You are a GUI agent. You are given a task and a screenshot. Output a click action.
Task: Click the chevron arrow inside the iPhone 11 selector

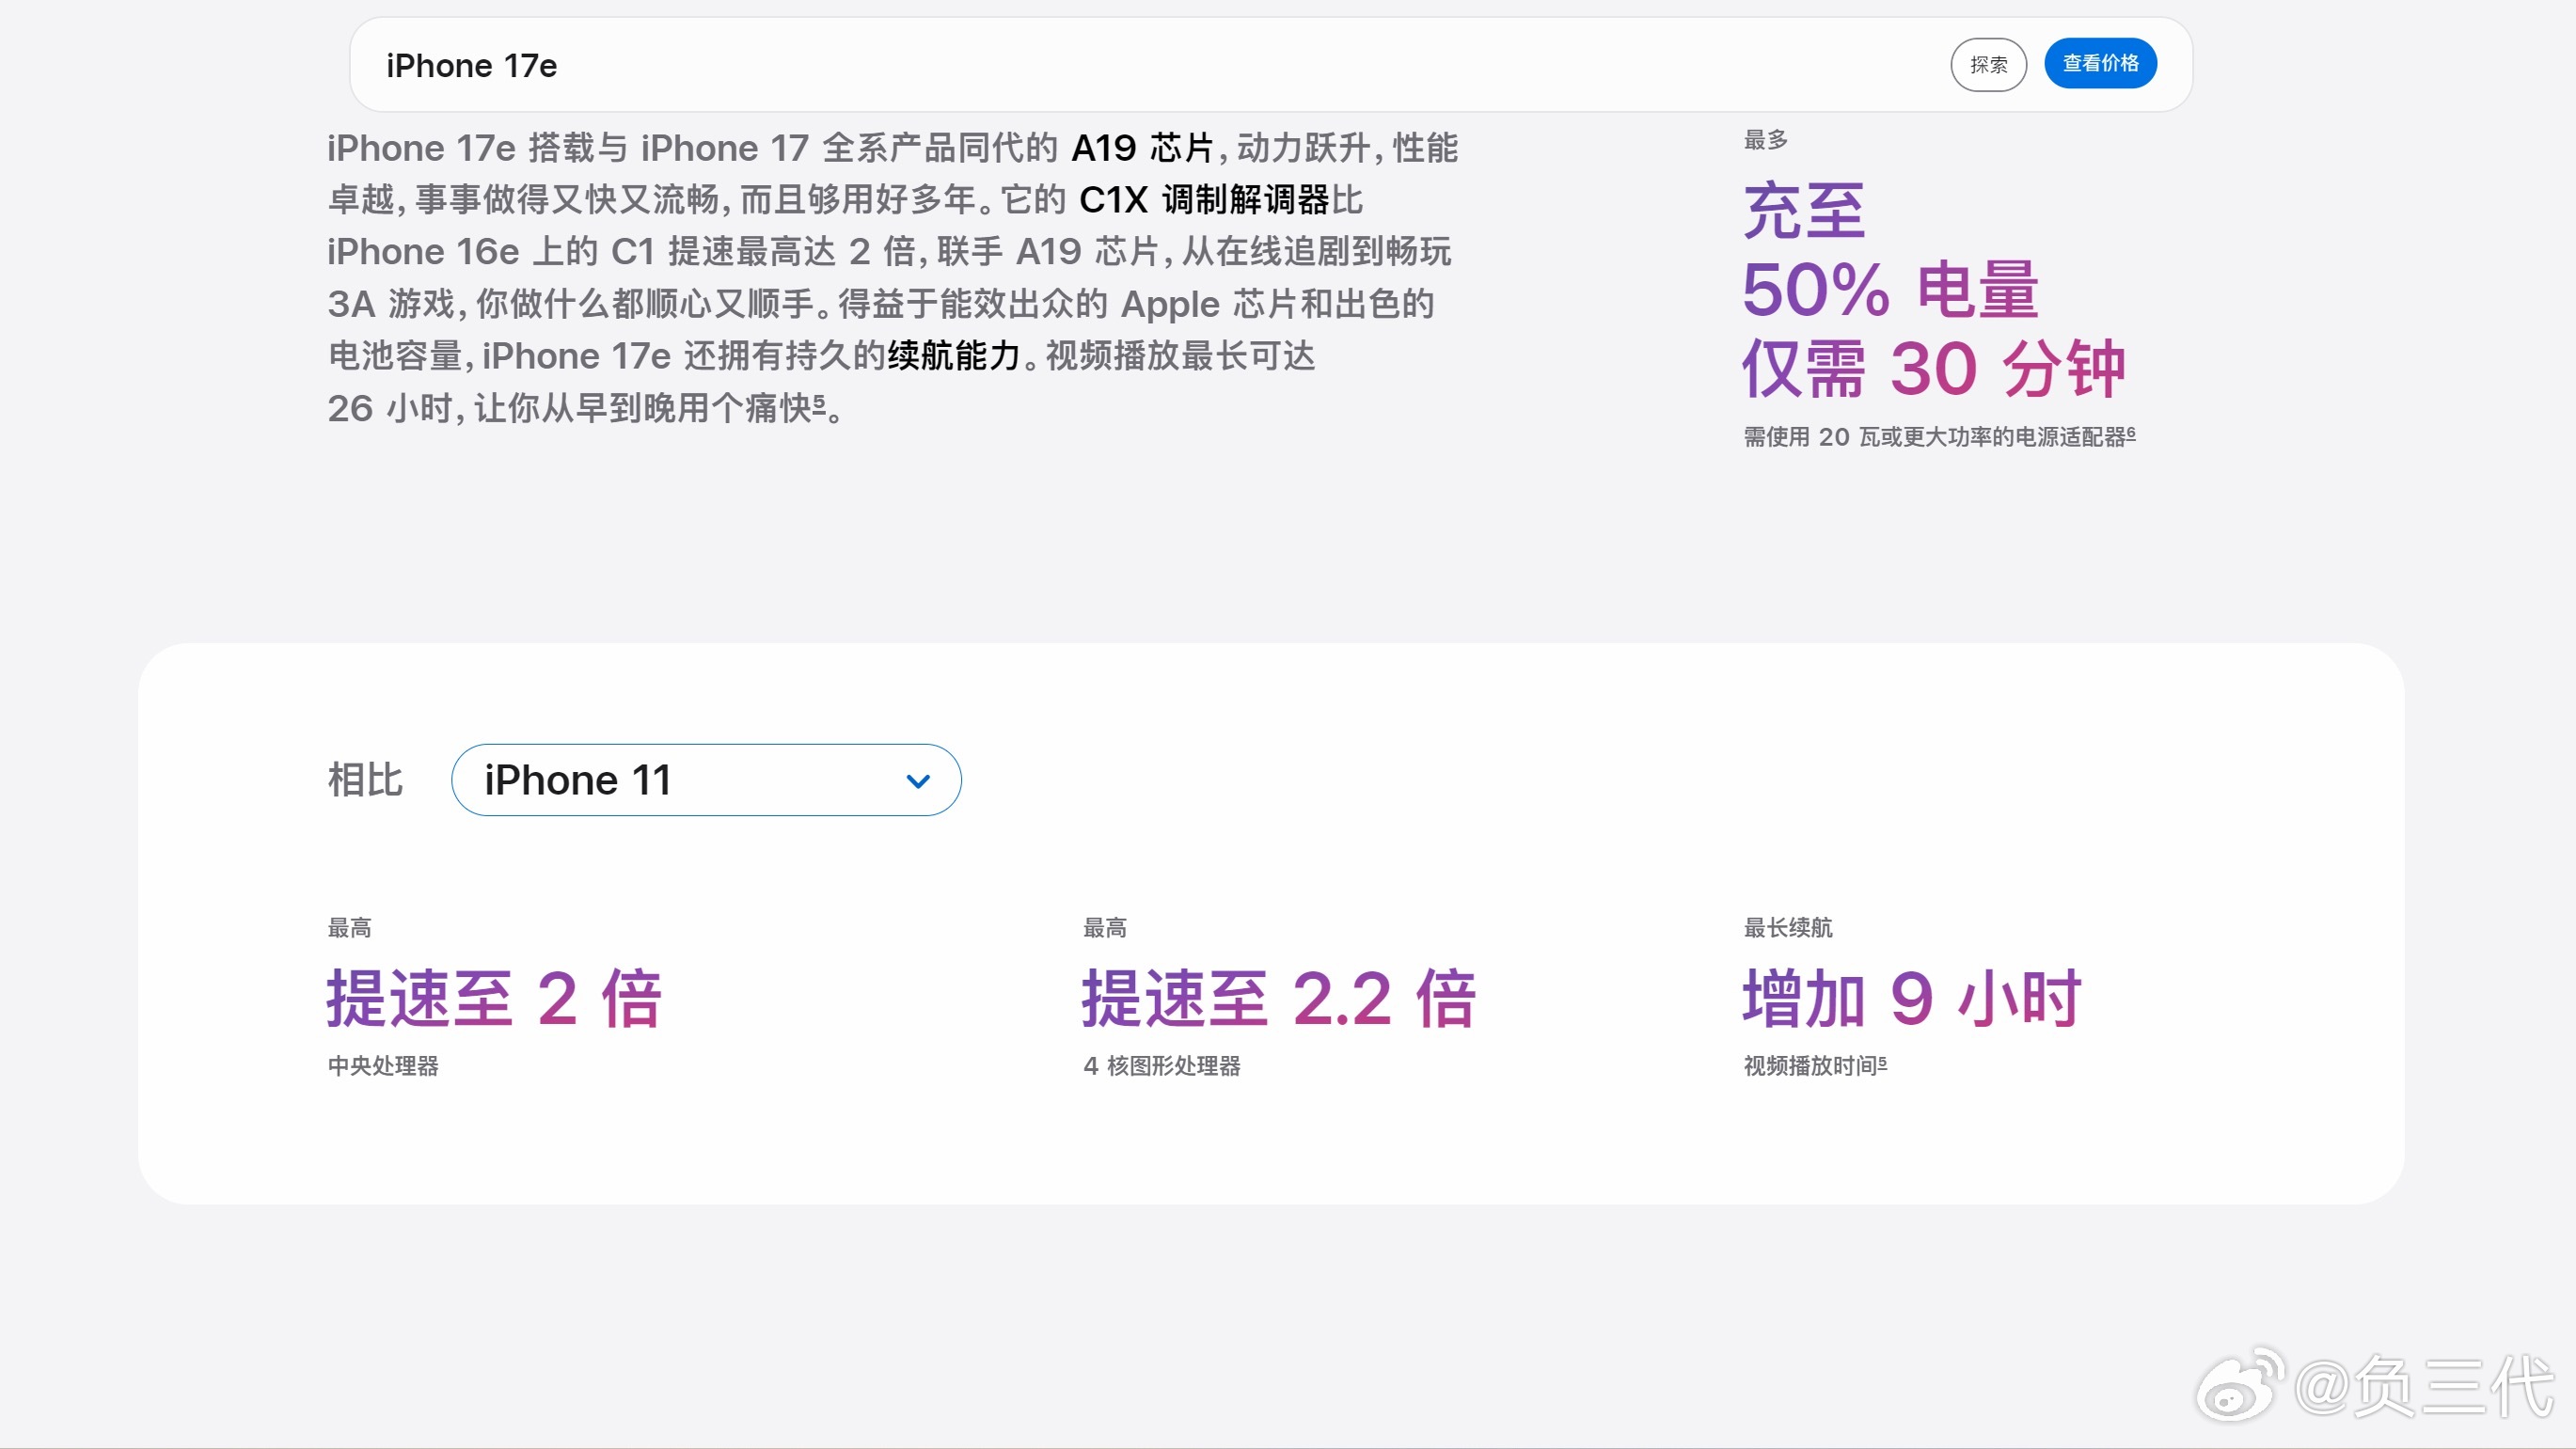tap(917, 780)
